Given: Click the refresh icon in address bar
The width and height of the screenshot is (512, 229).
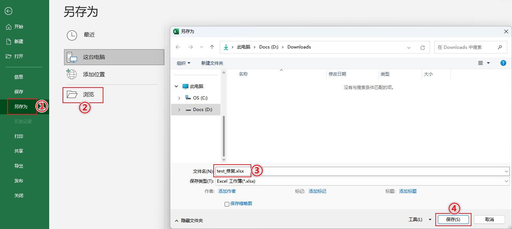Looking at the screenshot, I should (x=422, y=47).
